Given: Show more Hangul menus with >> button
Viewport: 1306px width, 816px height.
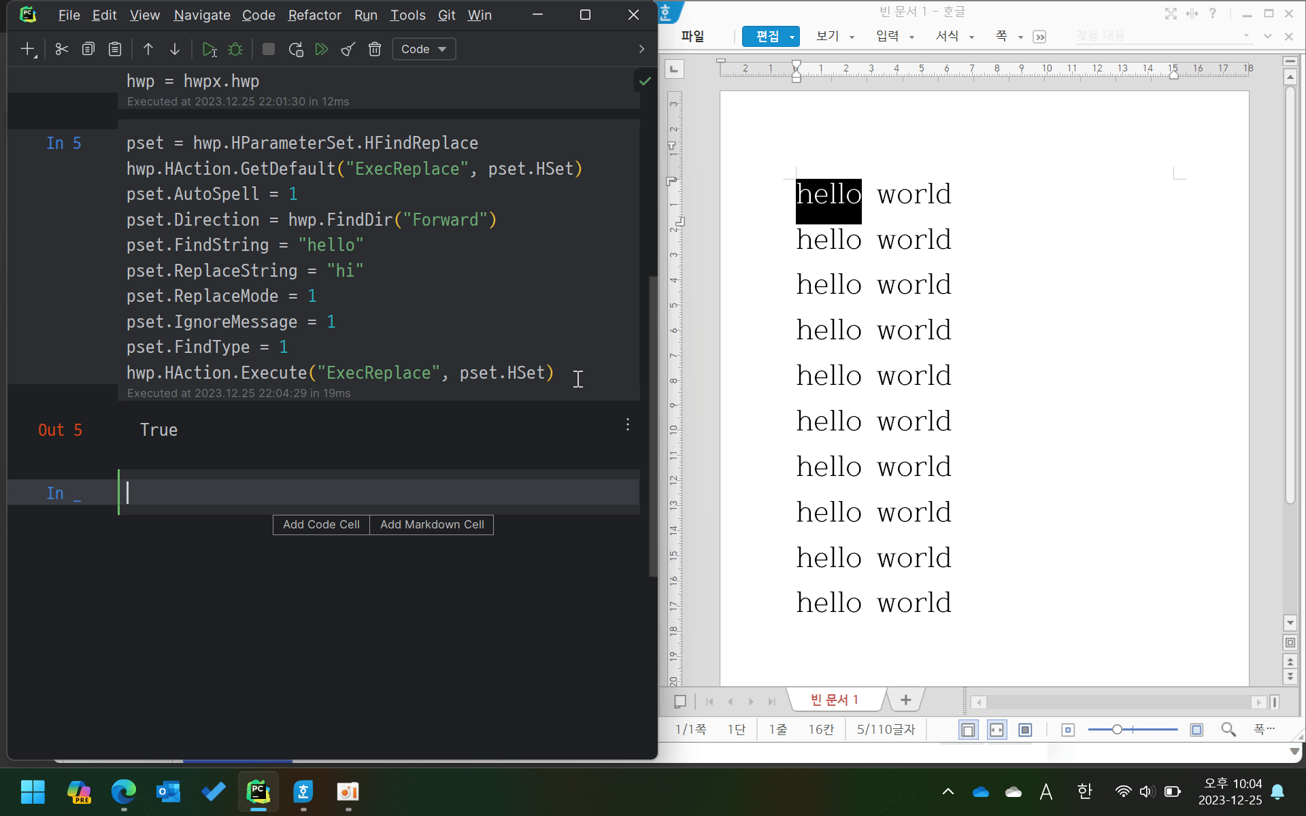Looking at the screenshot, I should pyautogui.click(x=1039, y=37).
